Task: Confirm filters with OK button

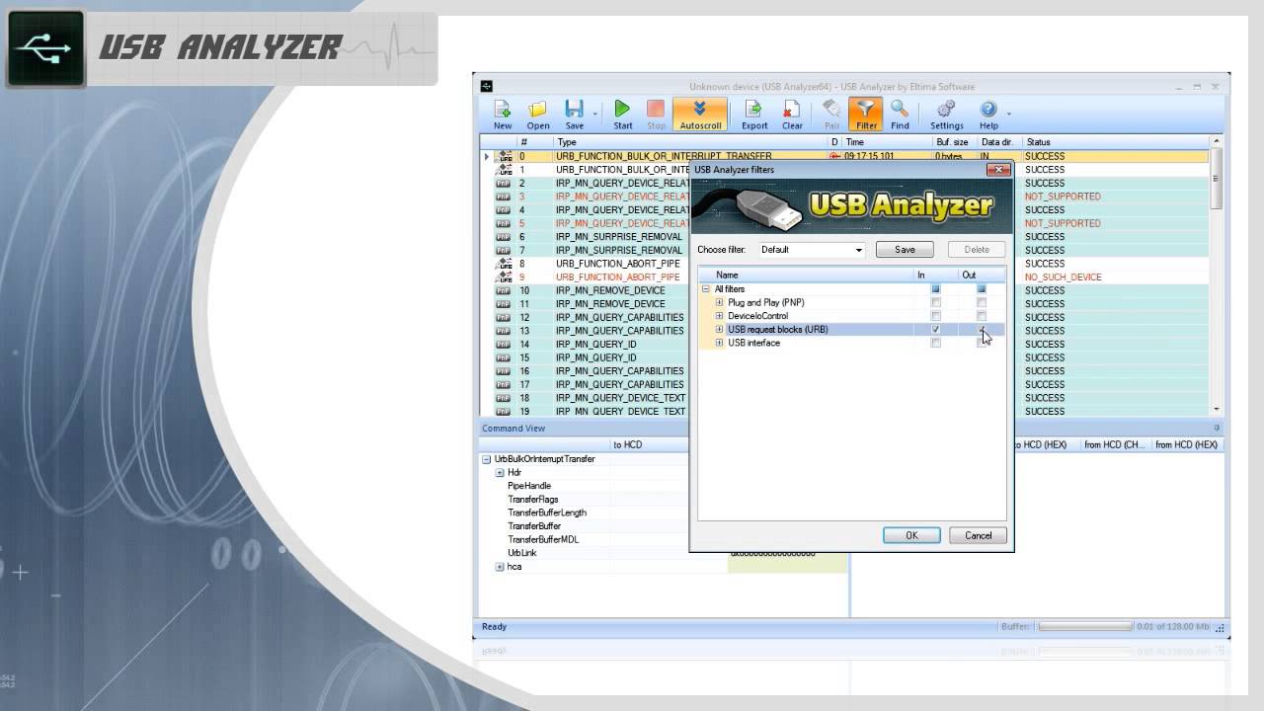Action: [911, 535]
